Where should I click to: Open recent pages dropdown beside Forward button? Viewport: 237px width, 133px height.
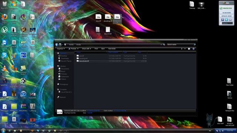[x=63, y=45]
